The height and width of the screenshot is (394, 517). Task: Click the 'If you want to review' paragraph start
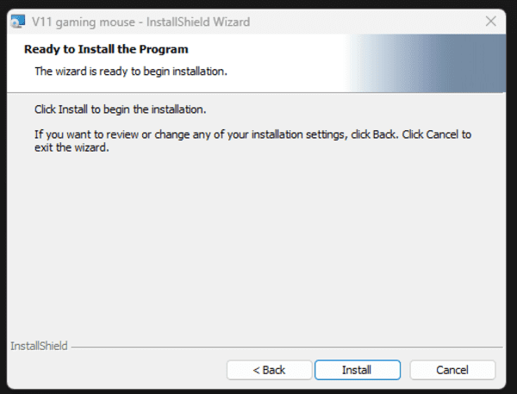[86, 134]
